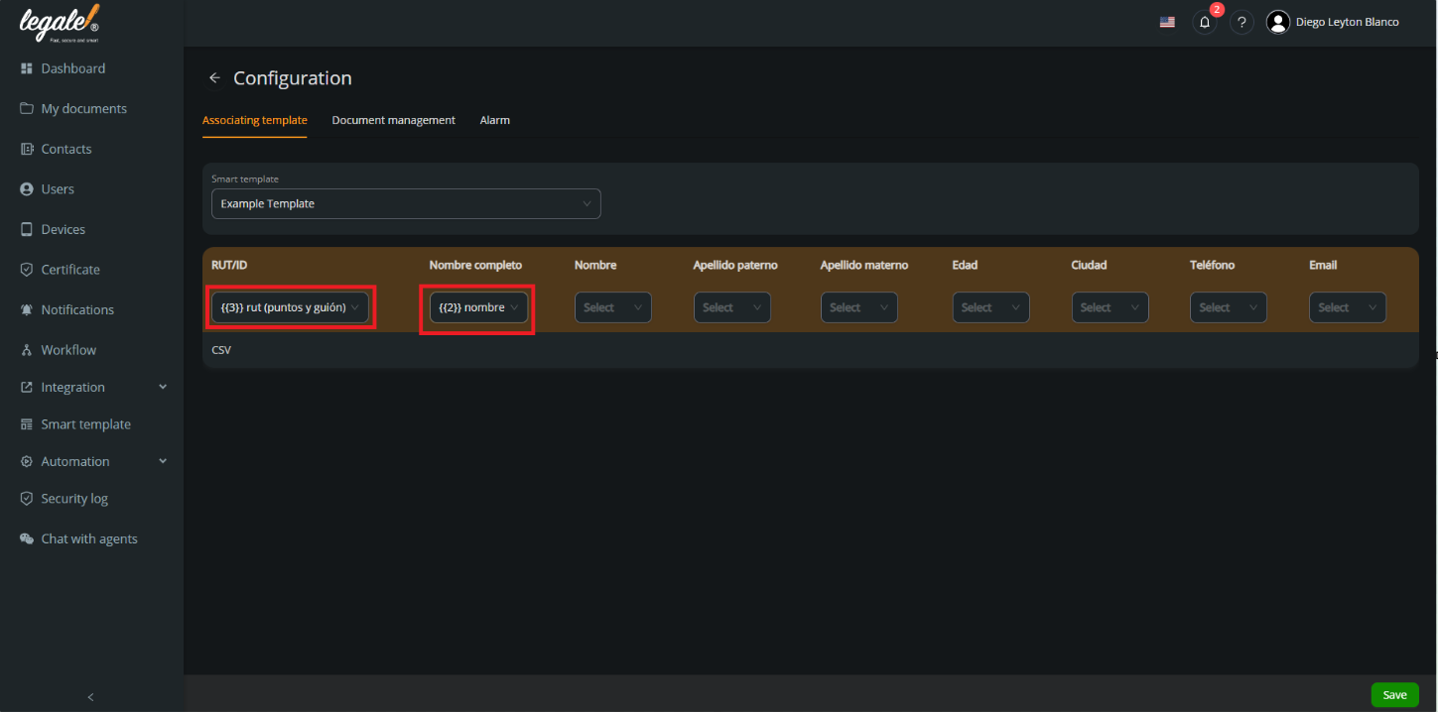
Task: Open the Smart template dropdown showing Example Template
Action: [x=406, y=203]
